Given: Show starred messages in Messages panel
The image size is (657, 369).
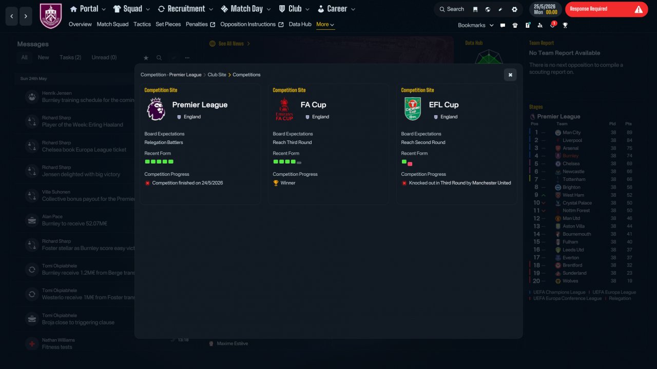Looking at the screenshot, I should [146, 58].
